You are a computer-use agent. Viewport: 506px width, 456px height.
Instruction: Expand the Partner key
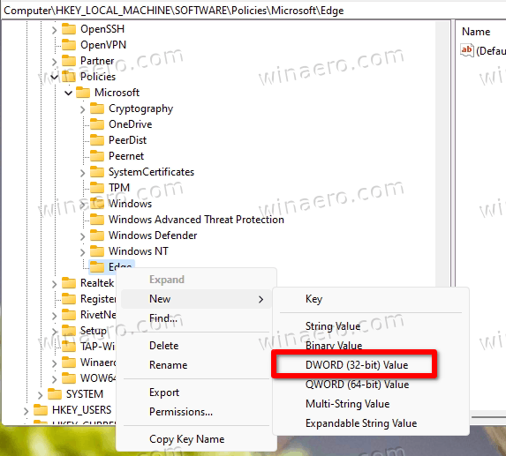pos(54,61)
